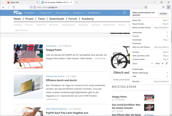
Task: Go to the Academy section
Action: [x=88, y=19]
